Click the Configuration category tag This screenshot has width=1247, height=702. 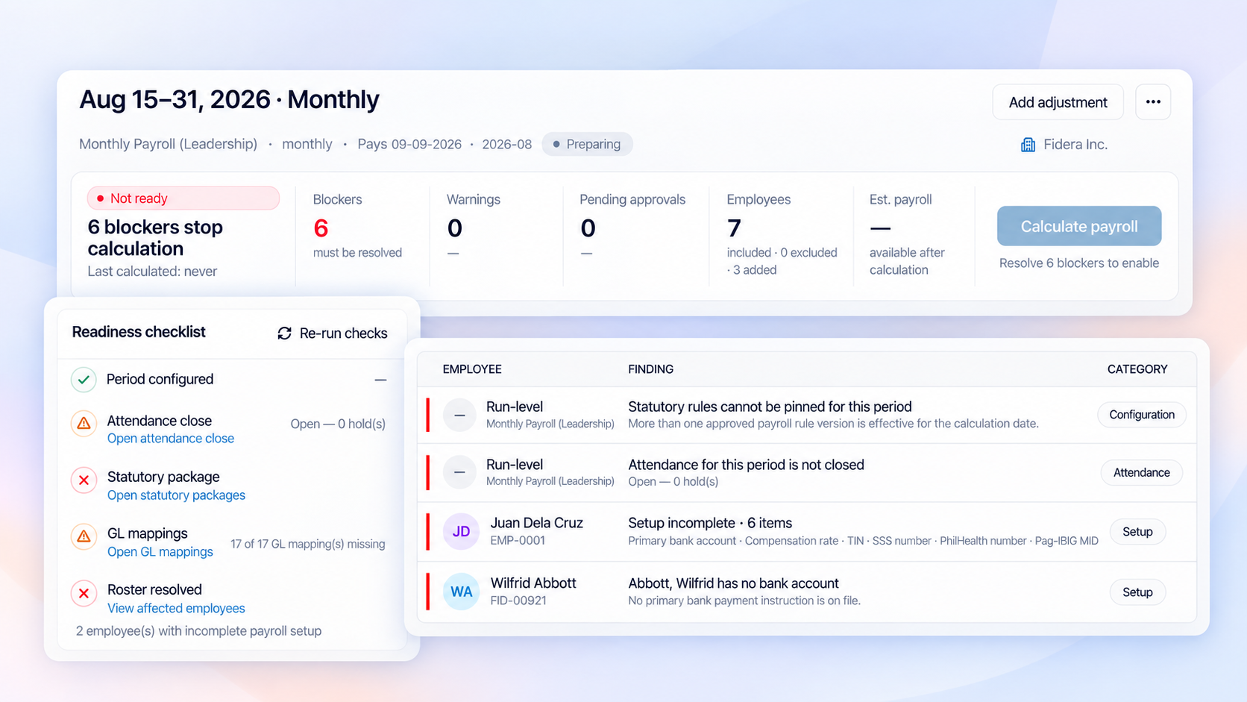(x=1142, y=415)
